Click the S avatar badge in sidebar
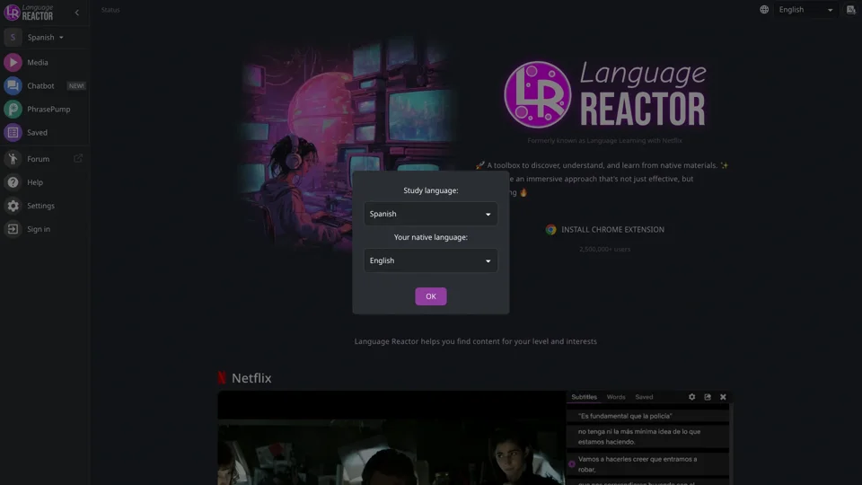The width and height of the screenshot is (862, 485). 13,38
